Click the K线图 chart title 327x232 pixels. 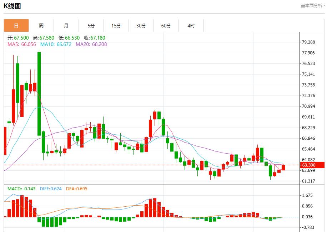pos(13,6)
